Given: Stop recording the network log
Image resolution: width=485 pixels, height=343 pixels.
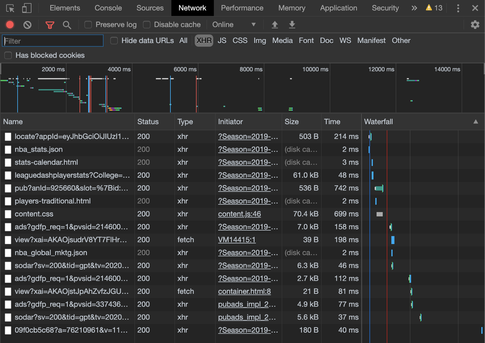Looking at the screenshot, I should 10,25.
